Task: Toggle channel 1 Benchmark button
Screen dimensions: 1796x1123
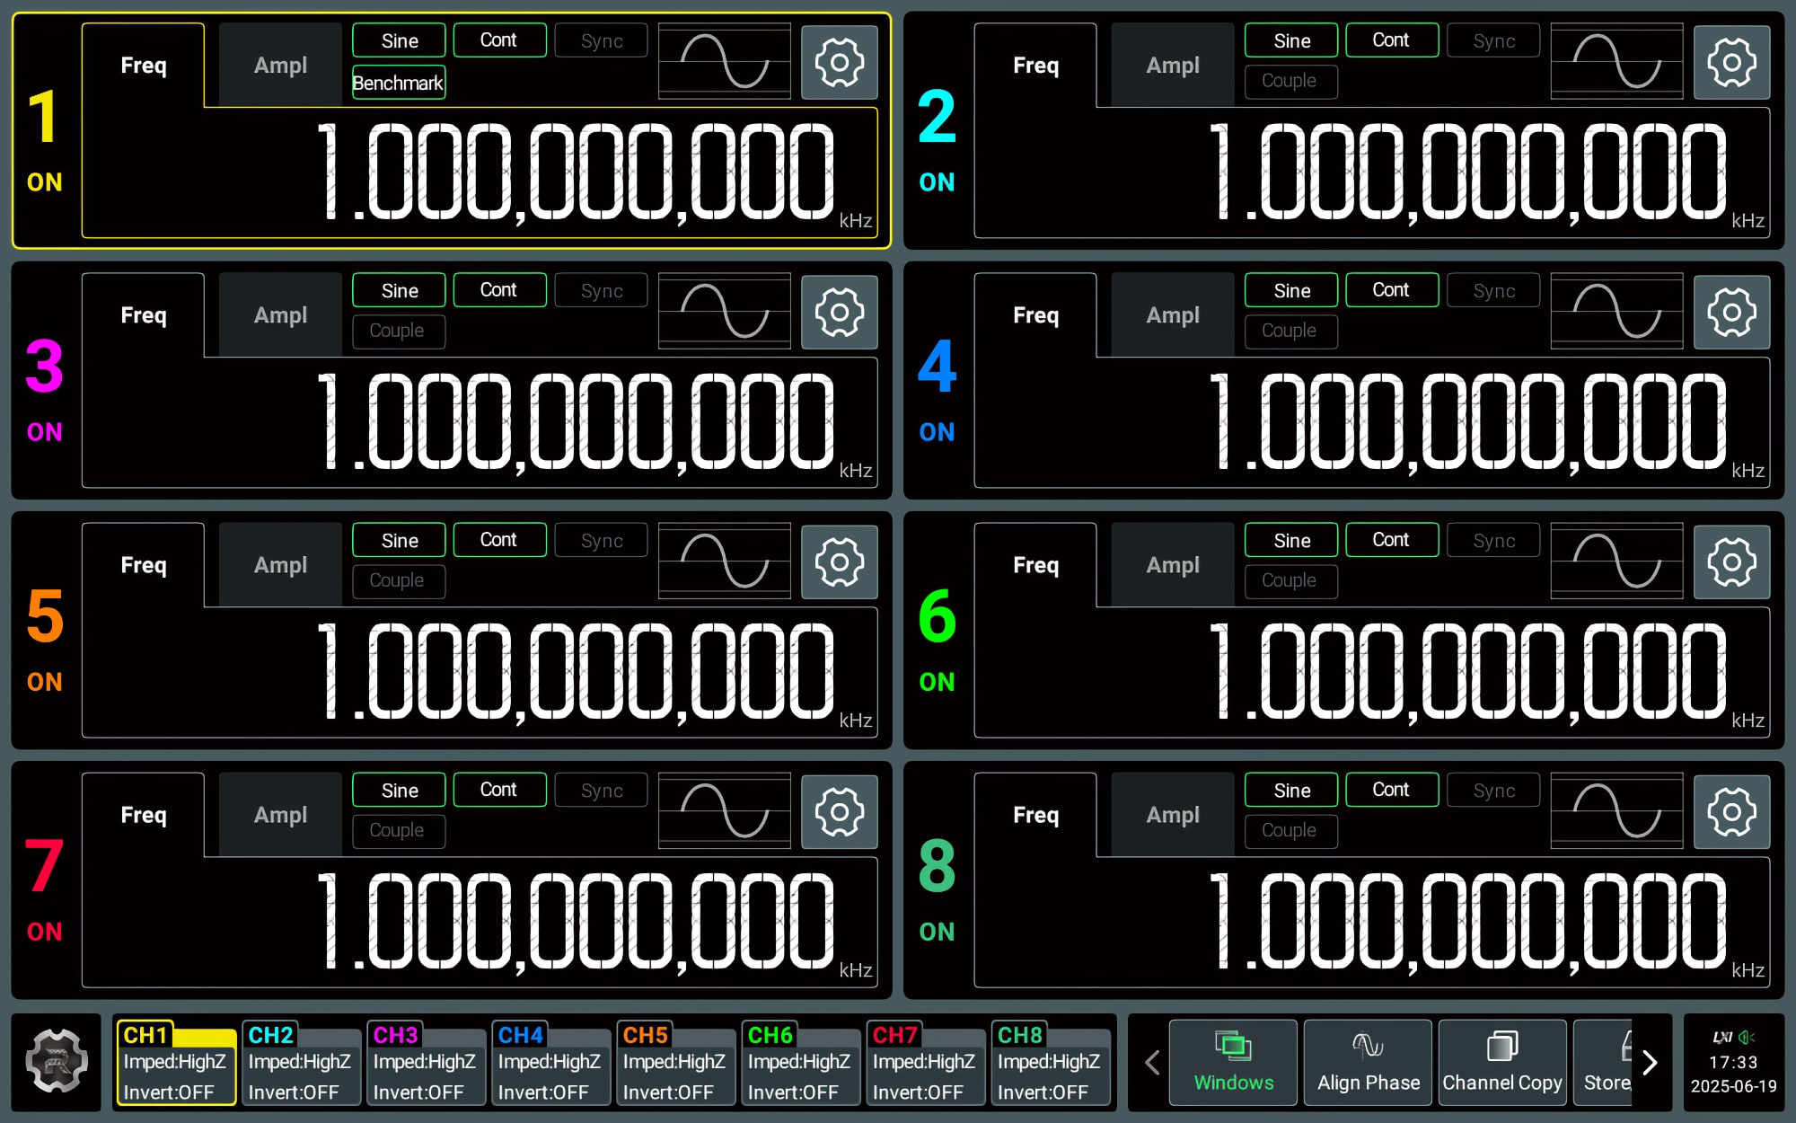Action: [x=399, y=83]
